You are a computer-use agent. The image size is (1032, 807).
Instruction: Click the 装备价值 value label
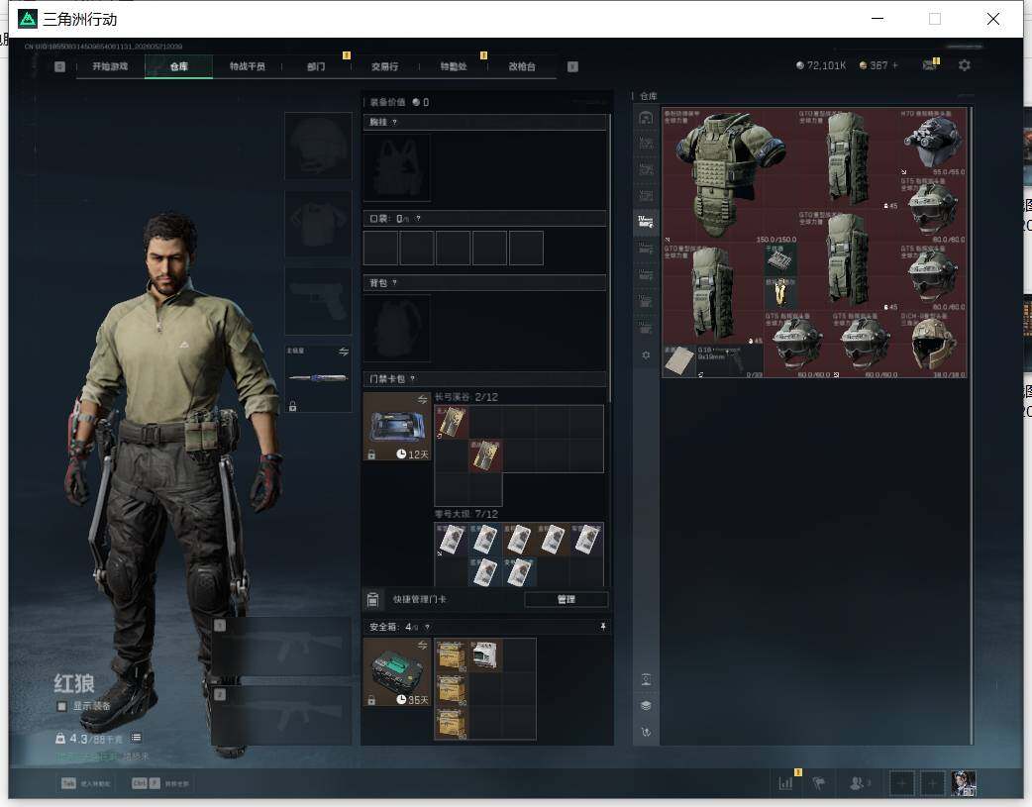click(399, 102)
